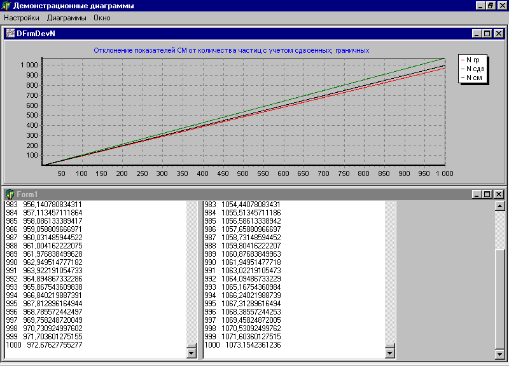Image resolution: width=509 pixels, height=366 pixels.
Task: Click the Form1 right scrollbar thumb
Action: (500, 299)
